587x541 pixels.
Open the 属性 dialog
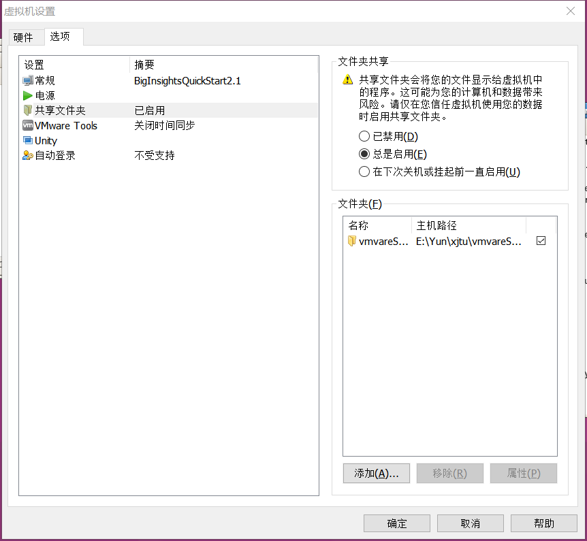524,473
